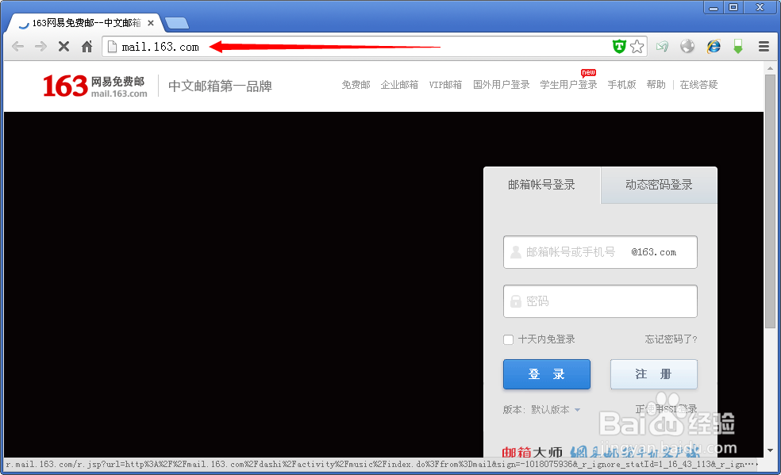Open the Chrome hamburger menu
Screen dimensions: 781x475
(764, 47)
